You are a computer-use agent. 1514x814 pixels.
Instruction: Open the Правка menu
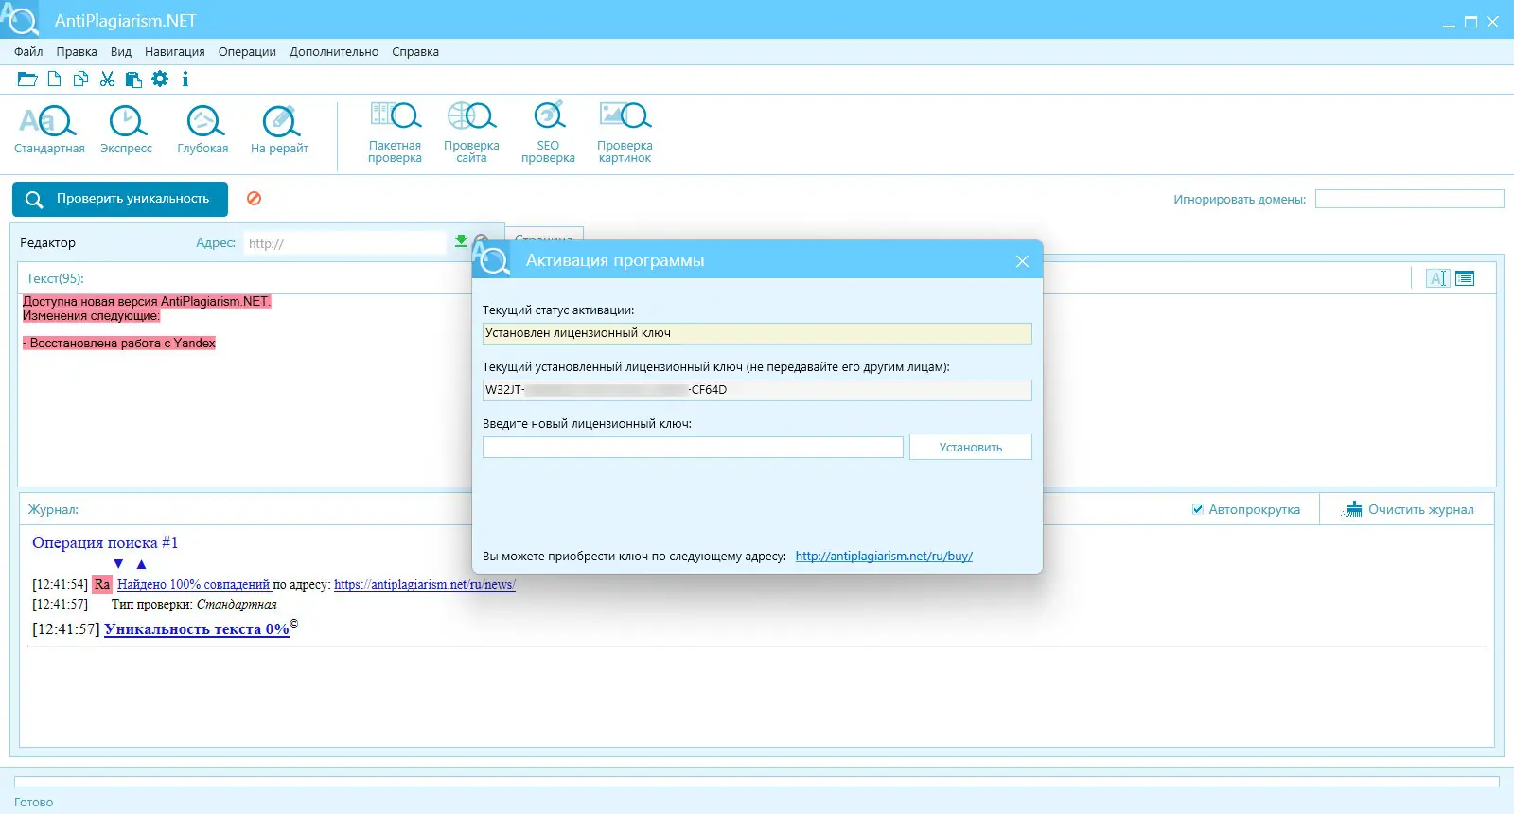(77, 52)
